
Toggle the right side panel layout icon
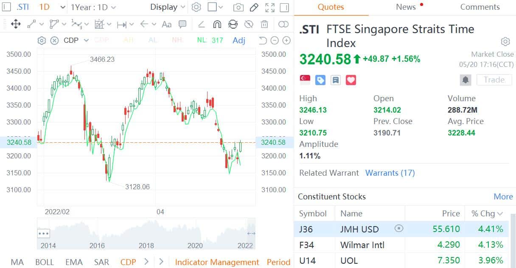(285, 7)
